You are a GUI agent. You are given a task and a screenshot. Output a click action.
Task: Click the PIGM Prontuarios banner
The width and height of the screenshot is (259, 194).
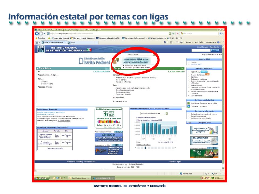click(x=108, y=151)
